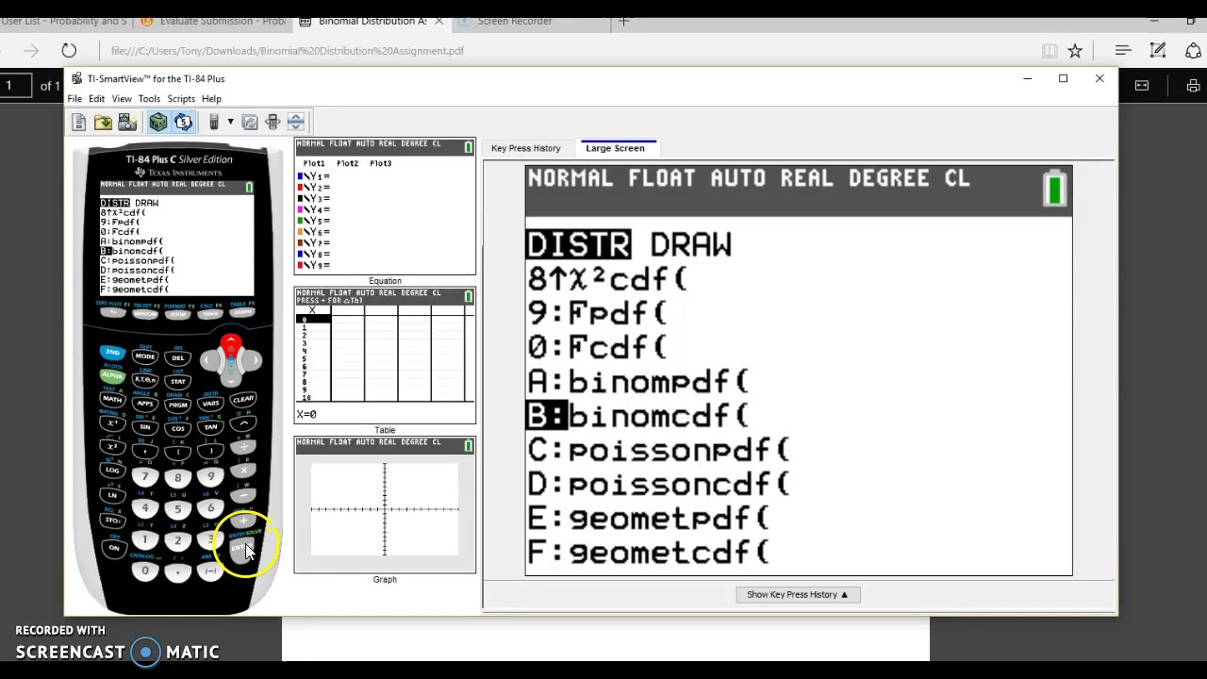This screenshot has height=679, width=1207.
Task: Click the up/down arrows toolbar icon
Action: 296,122
